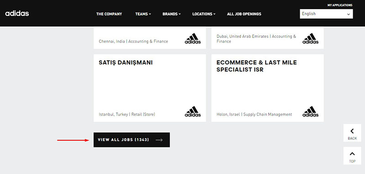Screen dimensions: 365x174
Task: Click the adidas logo on the Chennai job card
Action: point(193,39)
